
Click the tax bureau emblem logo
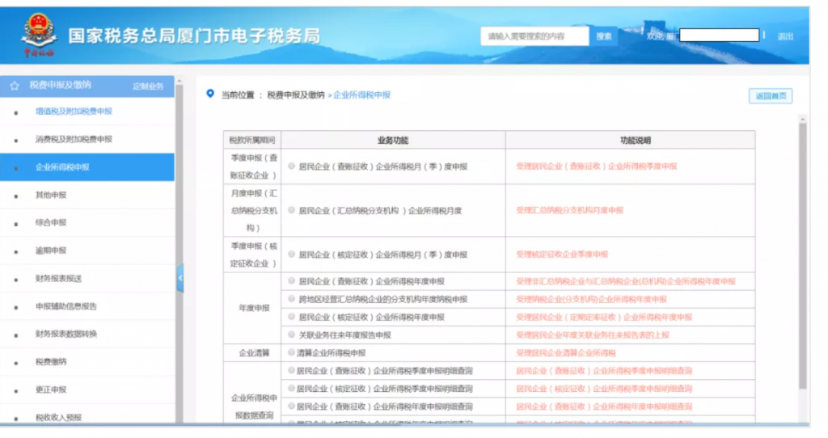37,33
